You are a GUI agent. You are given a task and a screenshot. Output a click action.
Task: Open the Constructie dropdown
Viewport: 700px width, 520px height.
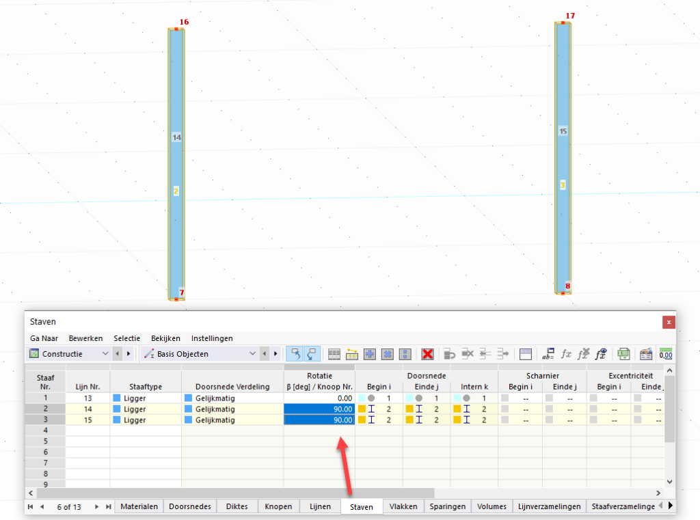click(x=105, y=354)
